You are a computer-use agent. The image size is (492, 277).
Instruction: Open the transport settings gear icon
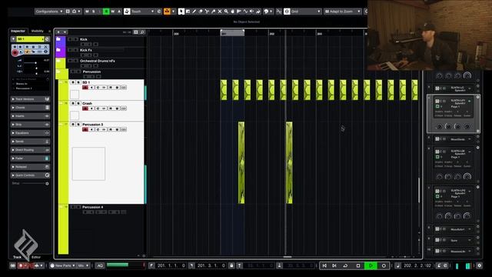479,265
